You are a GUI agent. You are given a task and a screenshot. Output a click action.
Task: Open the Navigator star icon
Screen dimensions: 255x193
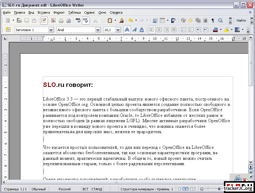click(x=190, y=20)
